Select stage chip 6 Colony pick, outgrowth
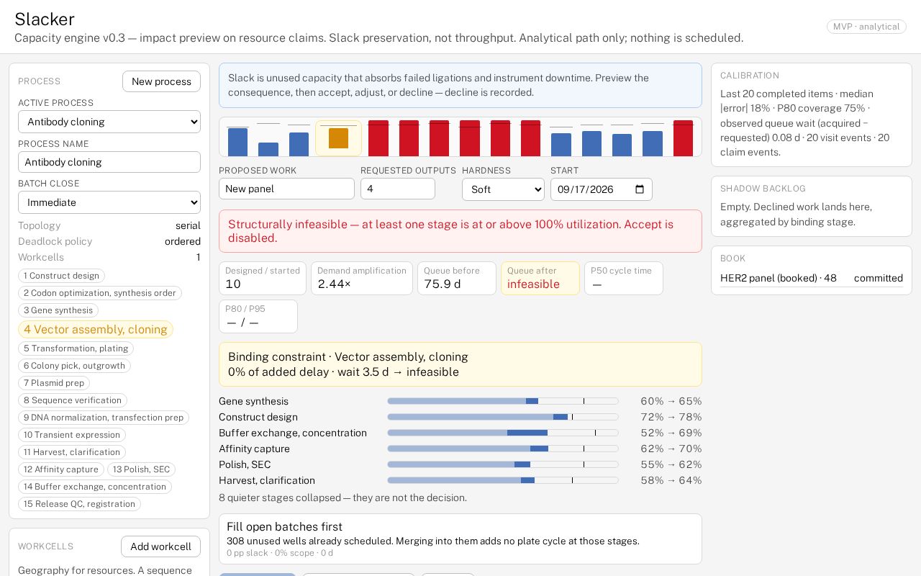The width and height of the screenshot is (921, 576). click(x=74, y=366)
